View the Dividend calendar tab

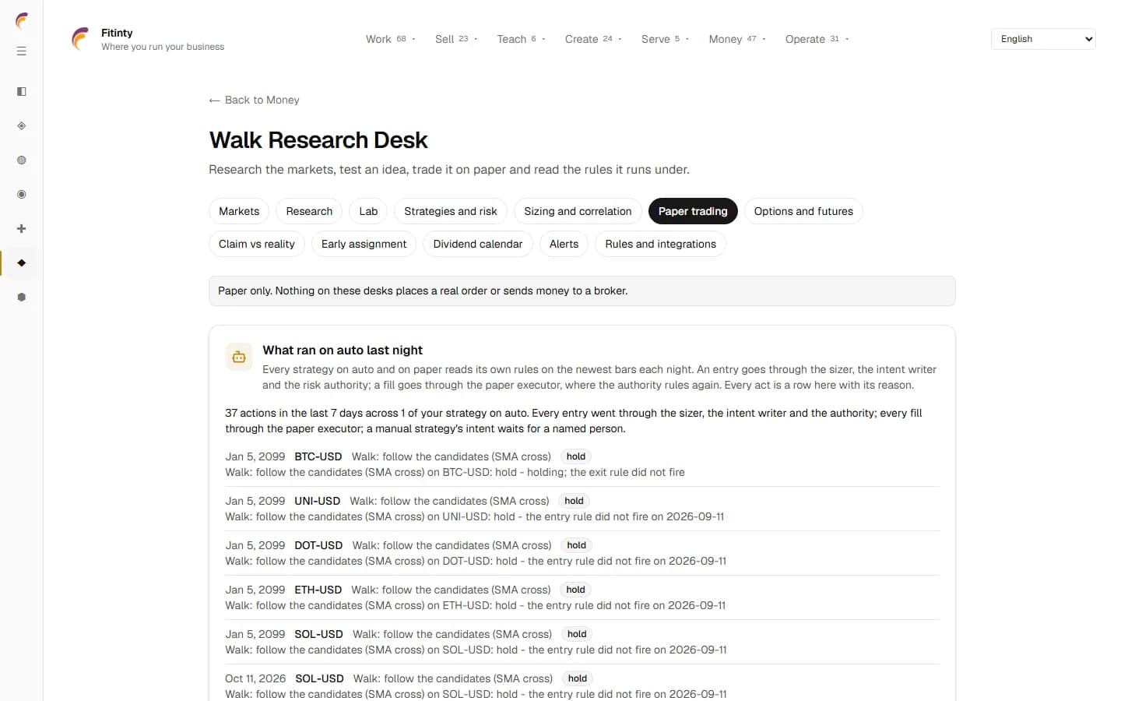tap(478, 244)
